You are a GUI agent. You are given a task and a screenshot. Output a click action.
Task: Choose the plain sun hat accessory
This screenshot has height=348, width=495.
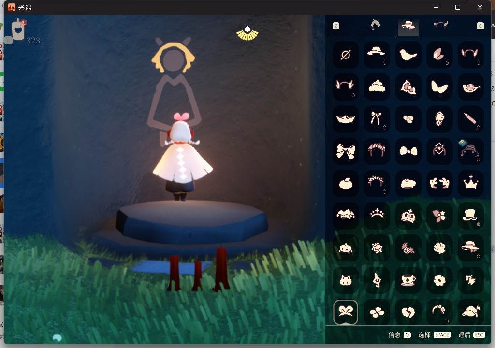click(377, 55)
